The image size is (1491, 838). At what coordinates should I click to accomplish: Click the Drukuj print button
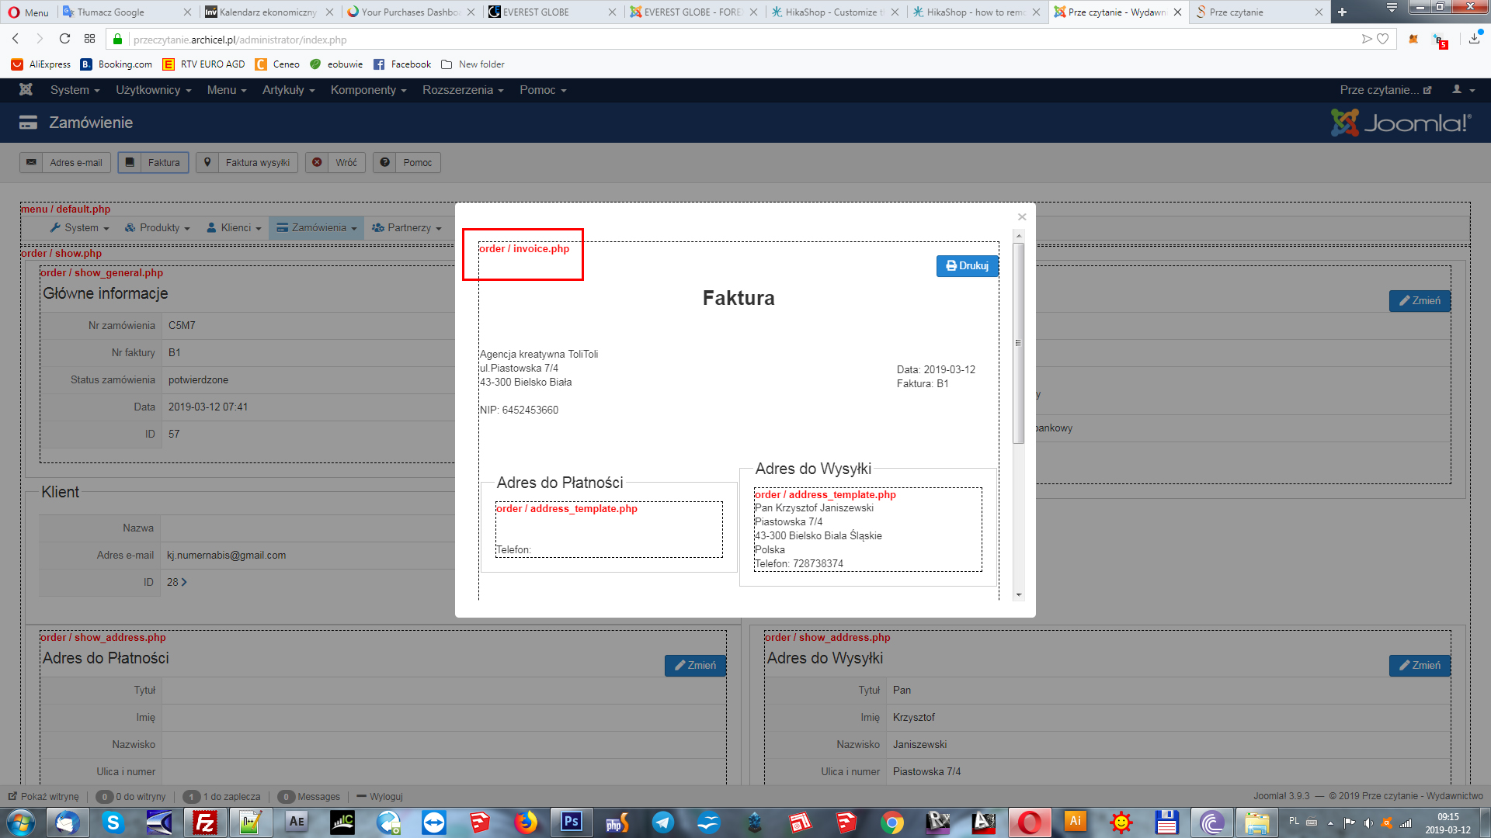(x=967, y=266)
